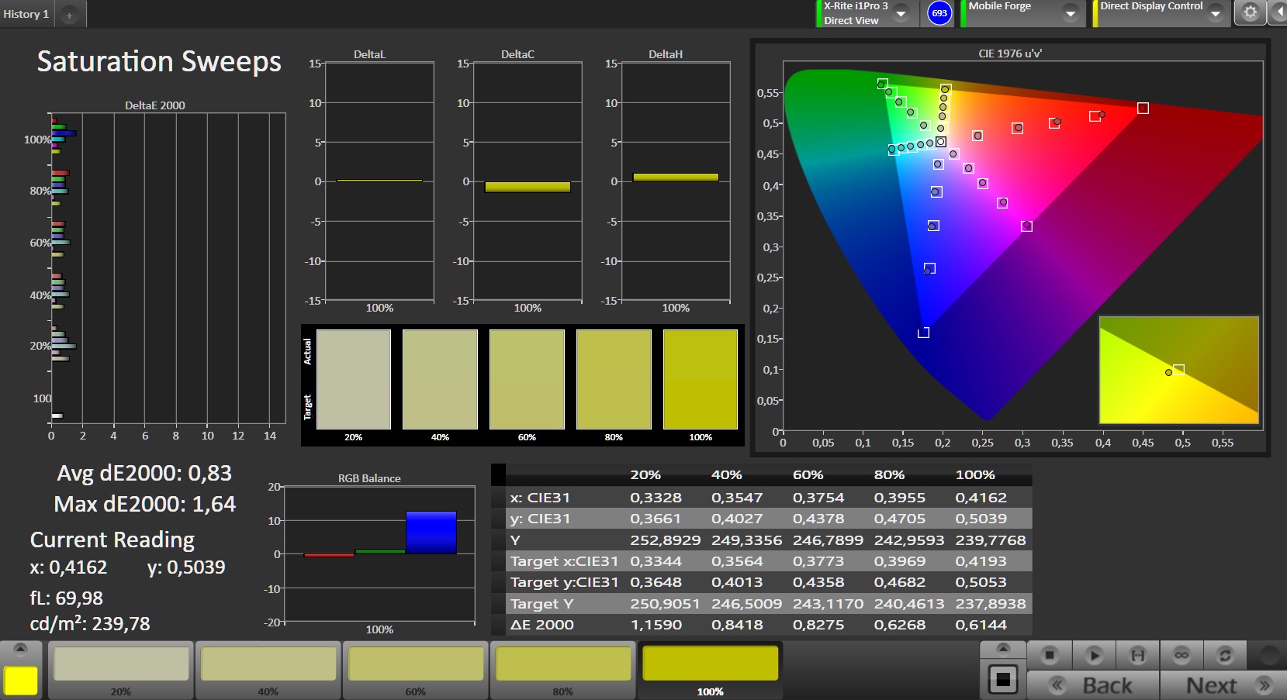
Task: Switch to the History 1 tab
Action: click(26, 14)
